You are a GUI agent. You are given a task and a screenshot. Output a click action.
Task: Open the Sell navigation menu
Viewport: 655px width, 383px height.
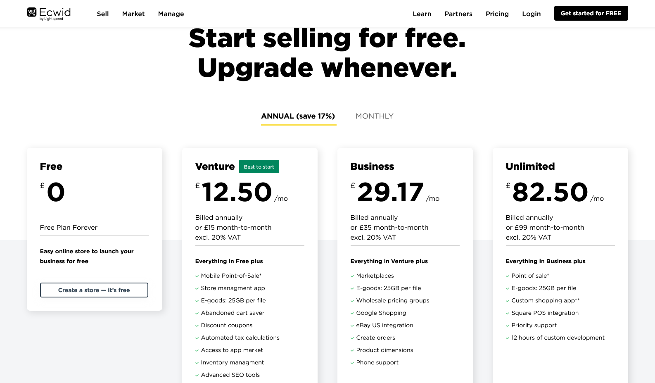click(103, 14)
